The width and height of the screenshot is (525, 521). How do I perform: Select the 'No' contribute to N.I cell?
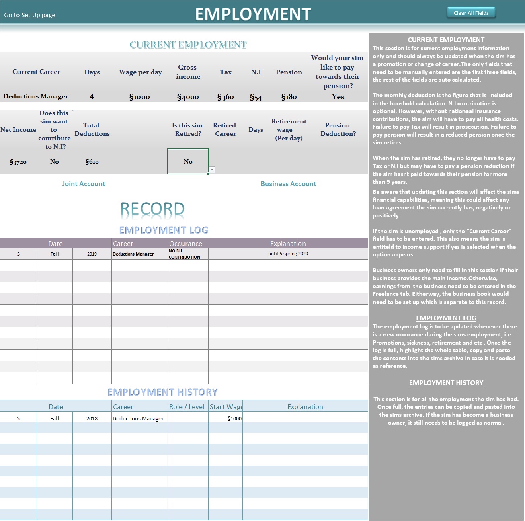[x=55, y=161]
